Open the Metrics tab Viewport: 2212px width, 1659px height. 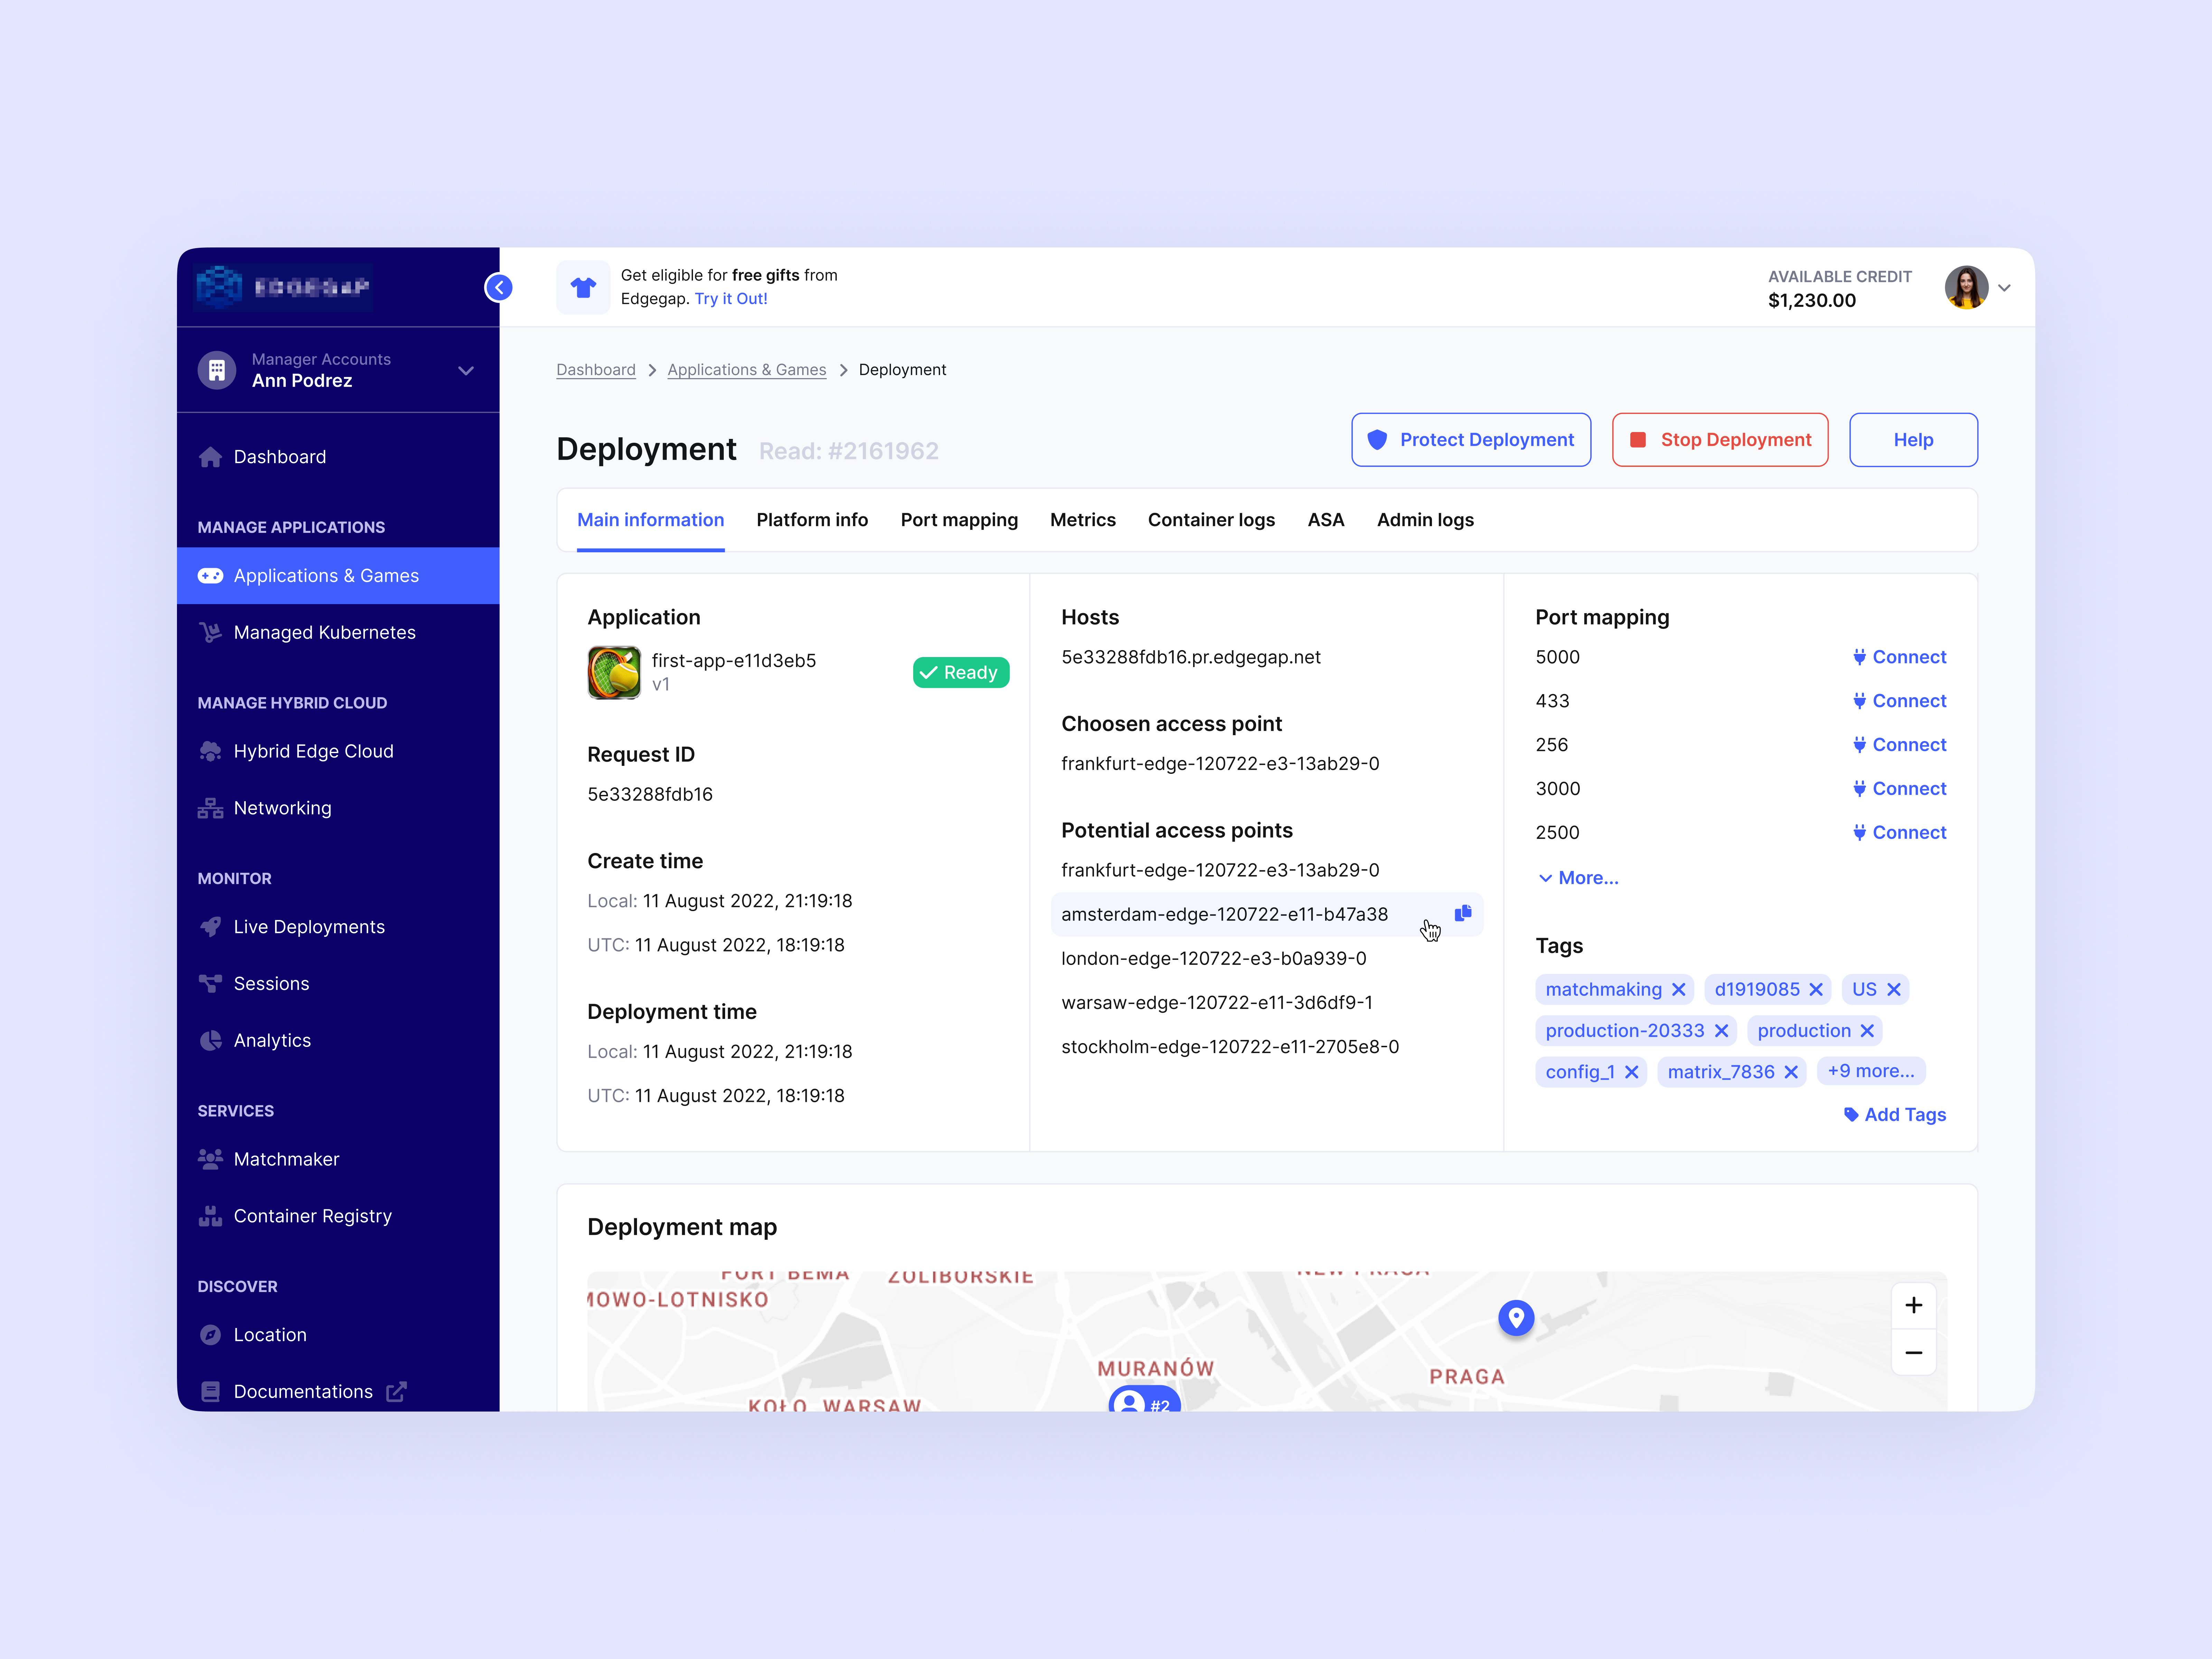click(1083, 519)
